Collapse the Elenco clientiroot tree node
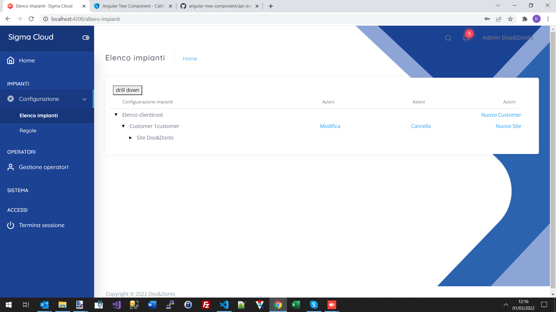 coord(116,115)
